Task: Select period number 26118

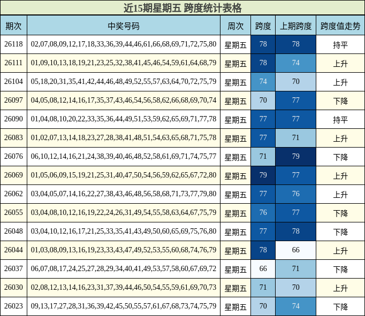Action: point(13,44)
